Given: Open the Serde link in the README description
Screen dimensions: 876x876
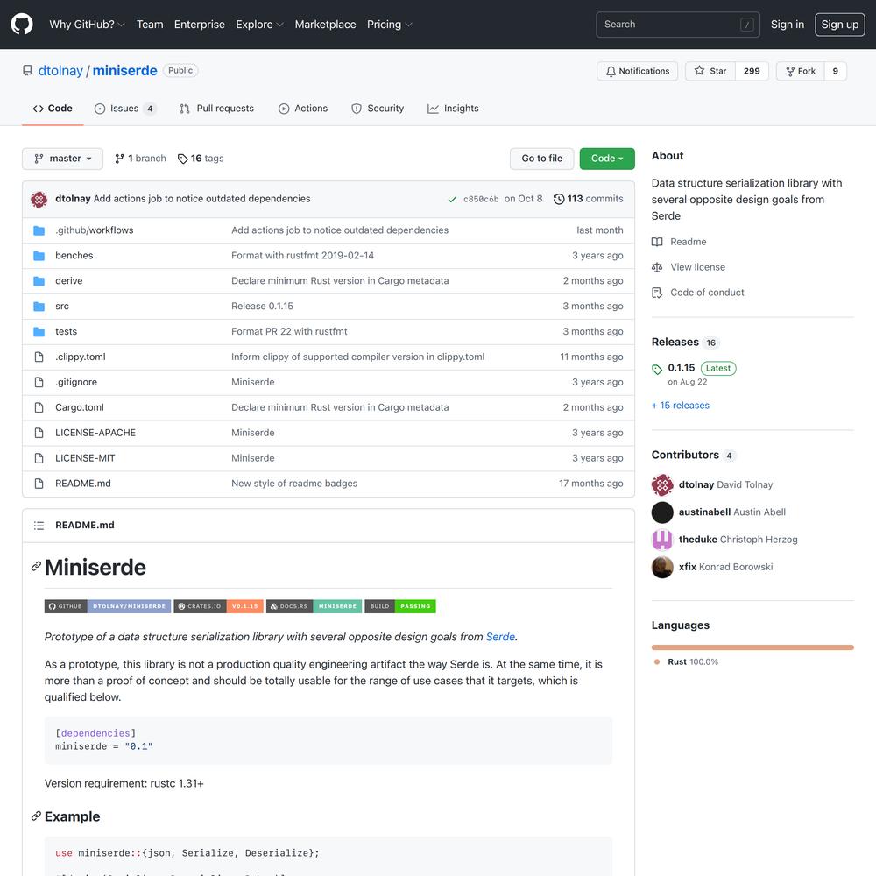Looking at the screenshot, I should click(500, 637).
